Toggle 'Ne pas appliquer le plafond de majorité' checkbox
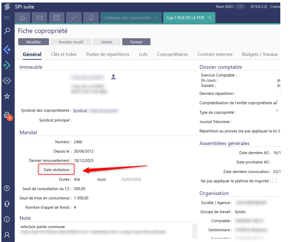 (274, 181)
